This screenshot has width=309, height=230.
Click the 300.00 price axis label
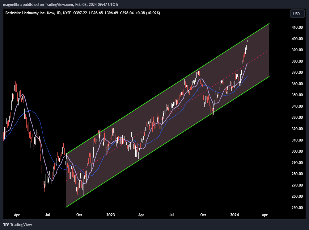297,151
